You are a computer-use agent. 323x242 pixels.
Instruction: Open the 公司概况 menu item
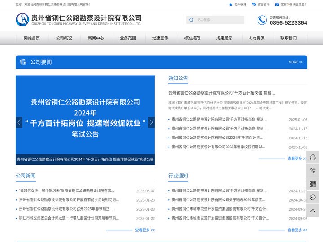click(64, 38)
